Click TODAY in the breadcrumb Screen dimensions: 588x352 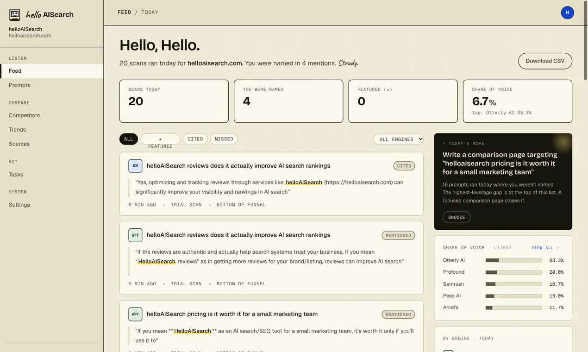tap(150, 13)
